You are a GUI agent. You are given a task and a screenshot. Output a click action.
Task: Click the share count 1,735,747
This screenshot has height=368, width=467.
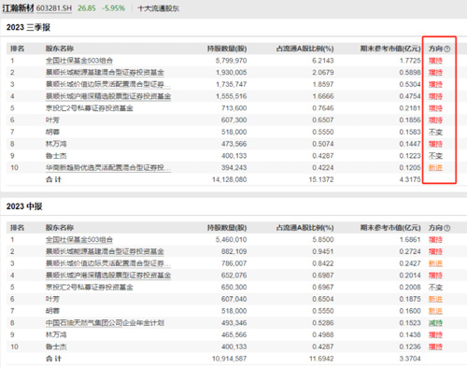[x=231, y=84]
